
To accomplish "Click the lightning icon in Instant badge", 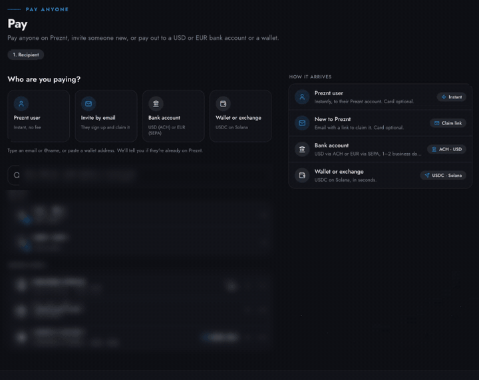I will pos(444,97).
